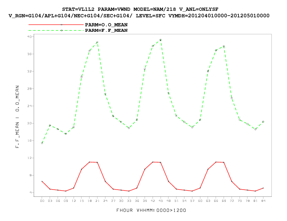Click the x-axis tick label 30
The image size is (287, 221).
pyautogui.click(x=121, y=201)
